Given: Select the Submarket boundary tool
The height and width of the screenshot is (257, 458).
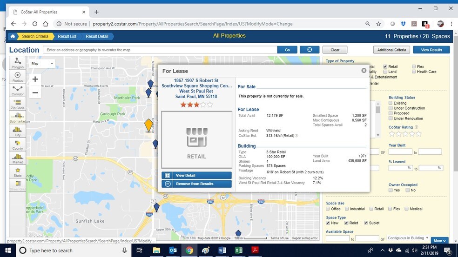Looking at the screenshot, I should tap(17, 117).
